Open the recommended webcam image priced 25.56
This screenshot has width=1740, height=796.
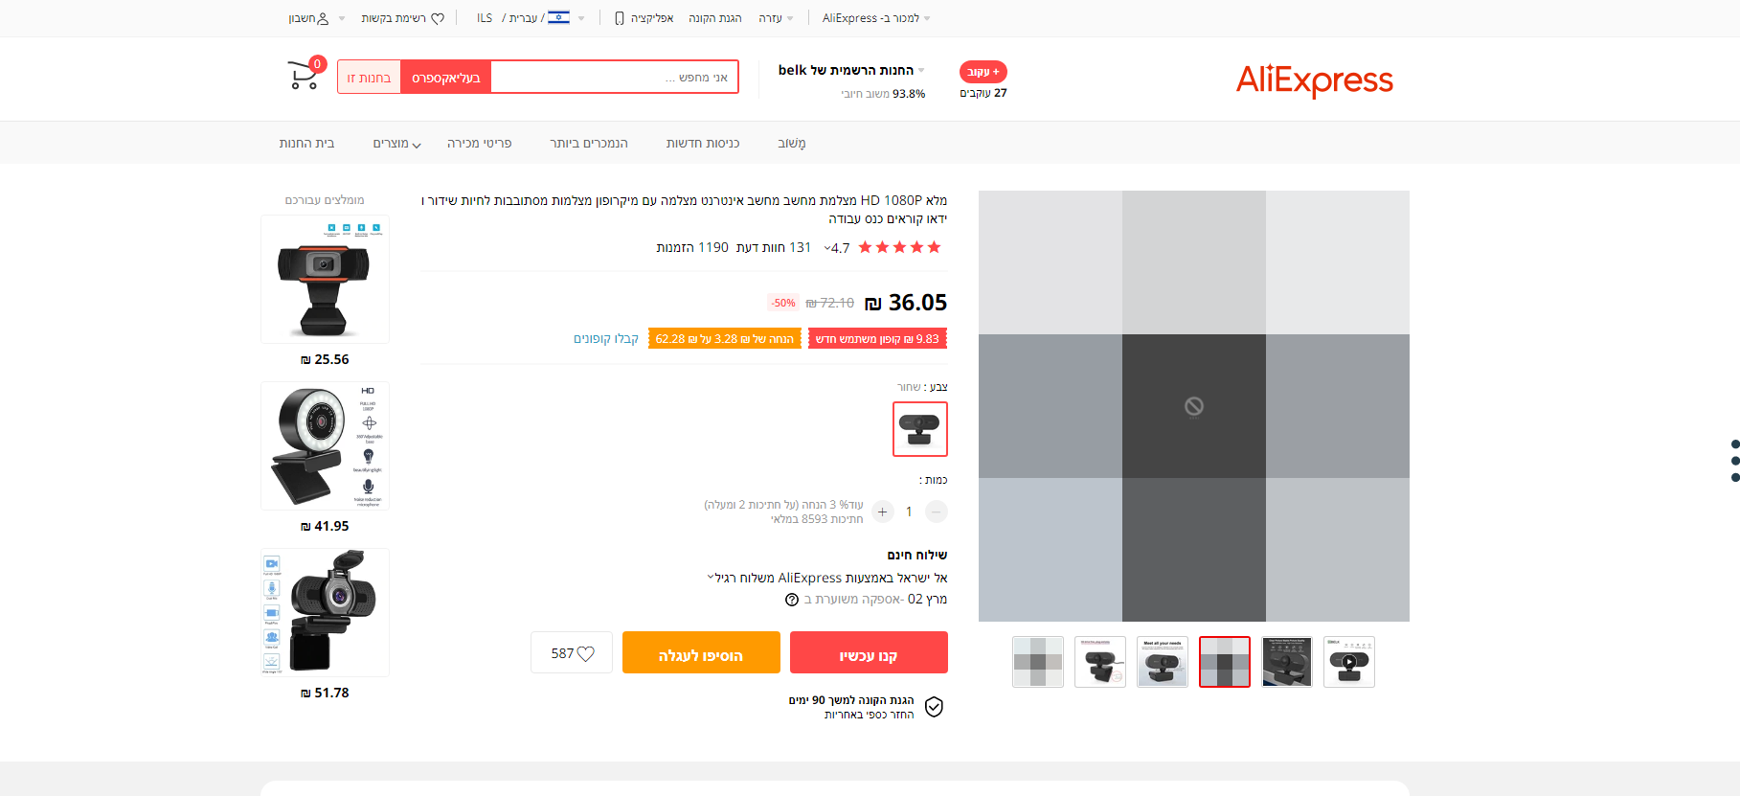325,280
